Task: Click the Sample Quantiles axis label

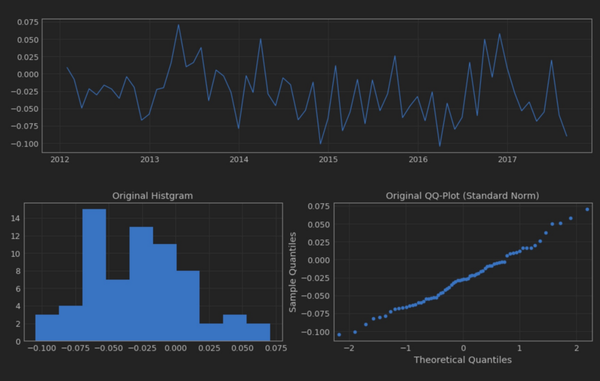Action: pos(293,272)
